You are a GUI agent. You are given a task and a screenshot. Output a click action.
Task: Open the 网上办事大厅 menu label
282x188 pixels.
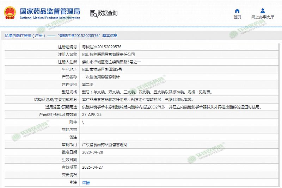(x=263, y=17)
